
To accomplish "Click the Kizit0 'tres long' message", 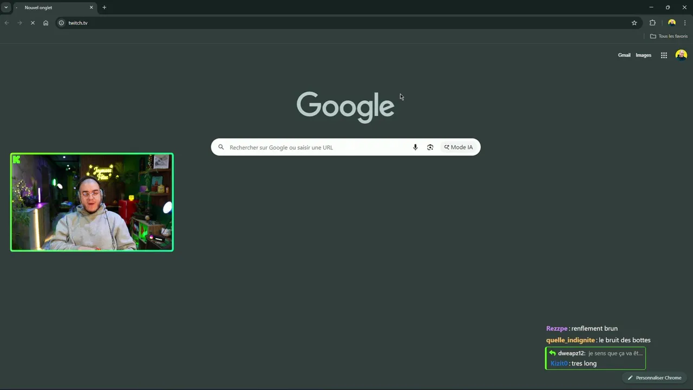I will click(573, 363).
